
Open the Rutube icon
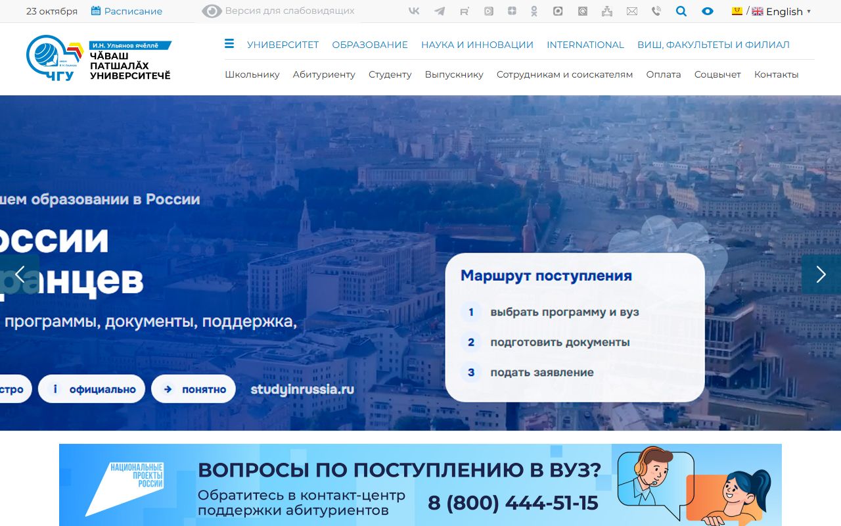465,11
